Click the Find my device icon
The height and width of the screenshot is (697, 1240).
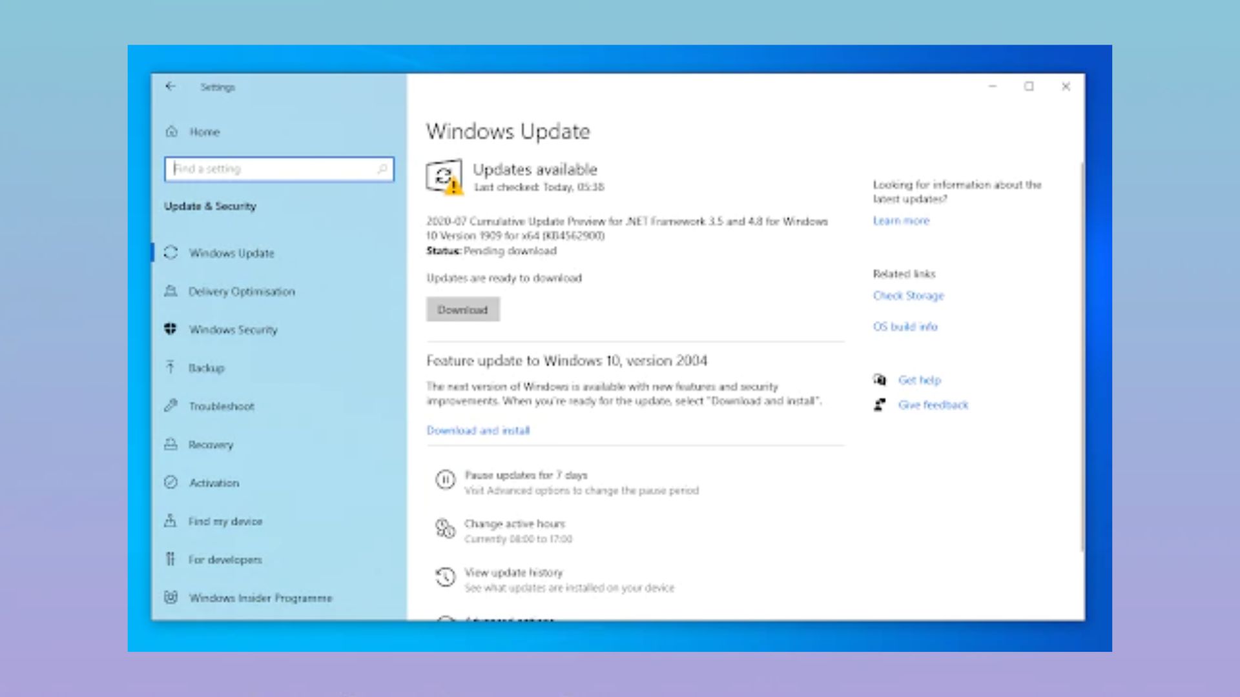point(170,520)
